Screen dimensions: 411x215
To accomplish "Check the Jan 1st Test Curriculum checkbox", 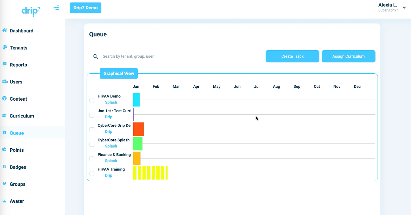I will pos(92,115).
